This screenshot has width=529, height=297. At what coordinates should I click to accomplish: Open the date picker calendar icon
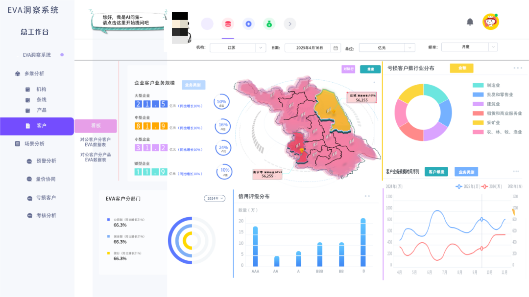[x=335, y=47]
